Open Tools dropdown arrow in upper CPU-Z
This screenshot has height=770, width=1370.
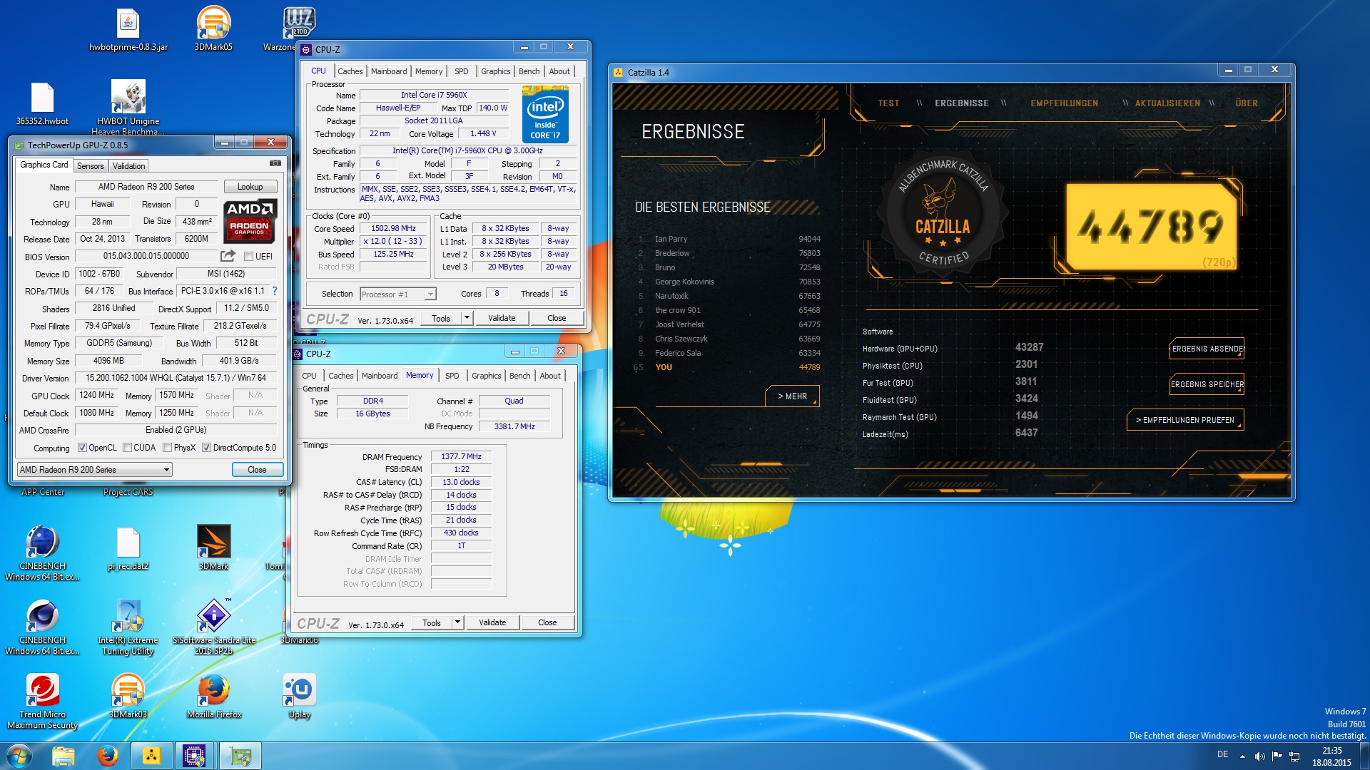click(x=467, y=318)
